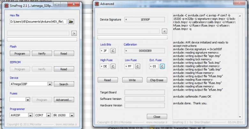Click the www.microstar.ir text in SinaProg main window
Viewport: 249px width, 129px height.
point(66,124)
